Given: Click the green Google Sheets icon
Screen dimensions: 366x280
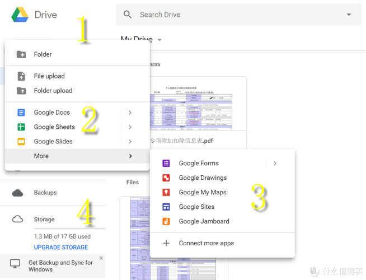Looking at the screenshot, I should tap(21, 127).
